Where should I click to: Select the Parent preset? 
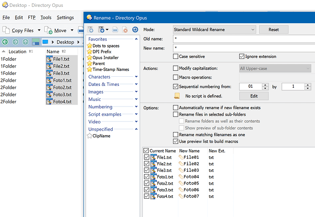coord(99,64)
